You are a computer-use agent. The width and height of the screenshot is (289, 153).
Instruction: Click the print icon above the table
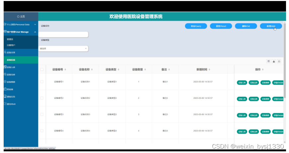[279, 61]
